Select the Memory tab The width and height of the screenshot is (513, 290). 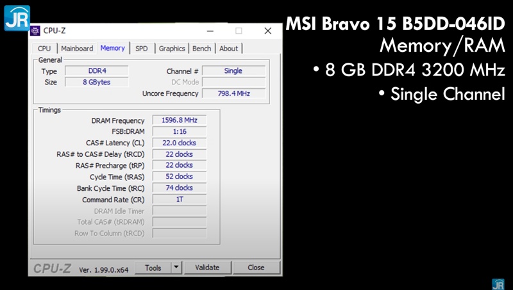click(113, 48)
